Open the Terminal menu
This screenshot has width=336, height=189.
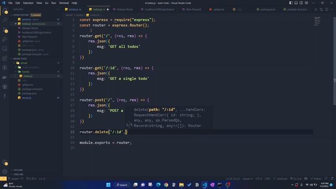point(64,3)
